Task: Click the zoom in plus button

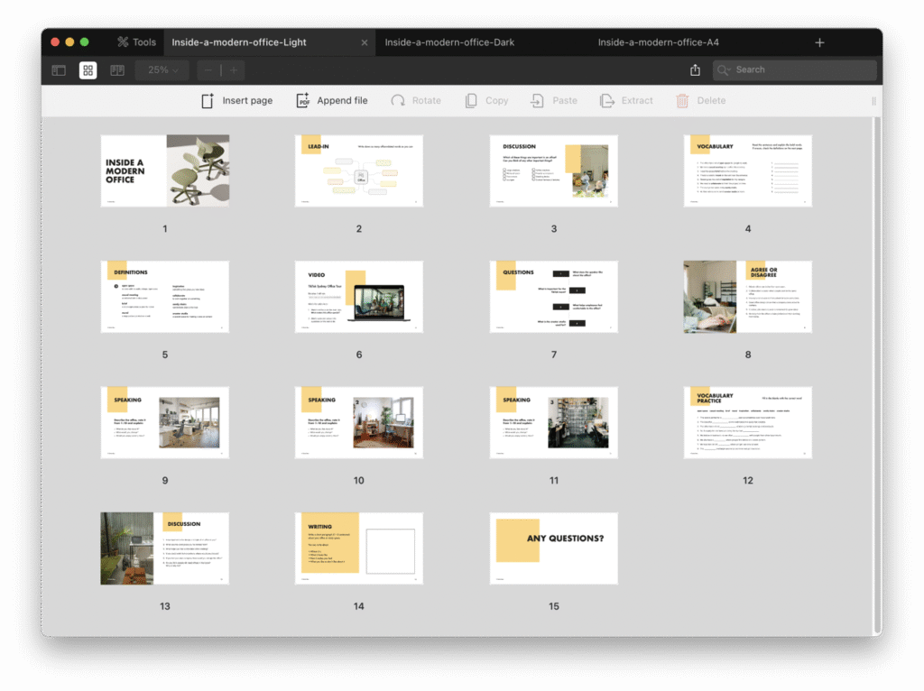Action: click(234, 70)
